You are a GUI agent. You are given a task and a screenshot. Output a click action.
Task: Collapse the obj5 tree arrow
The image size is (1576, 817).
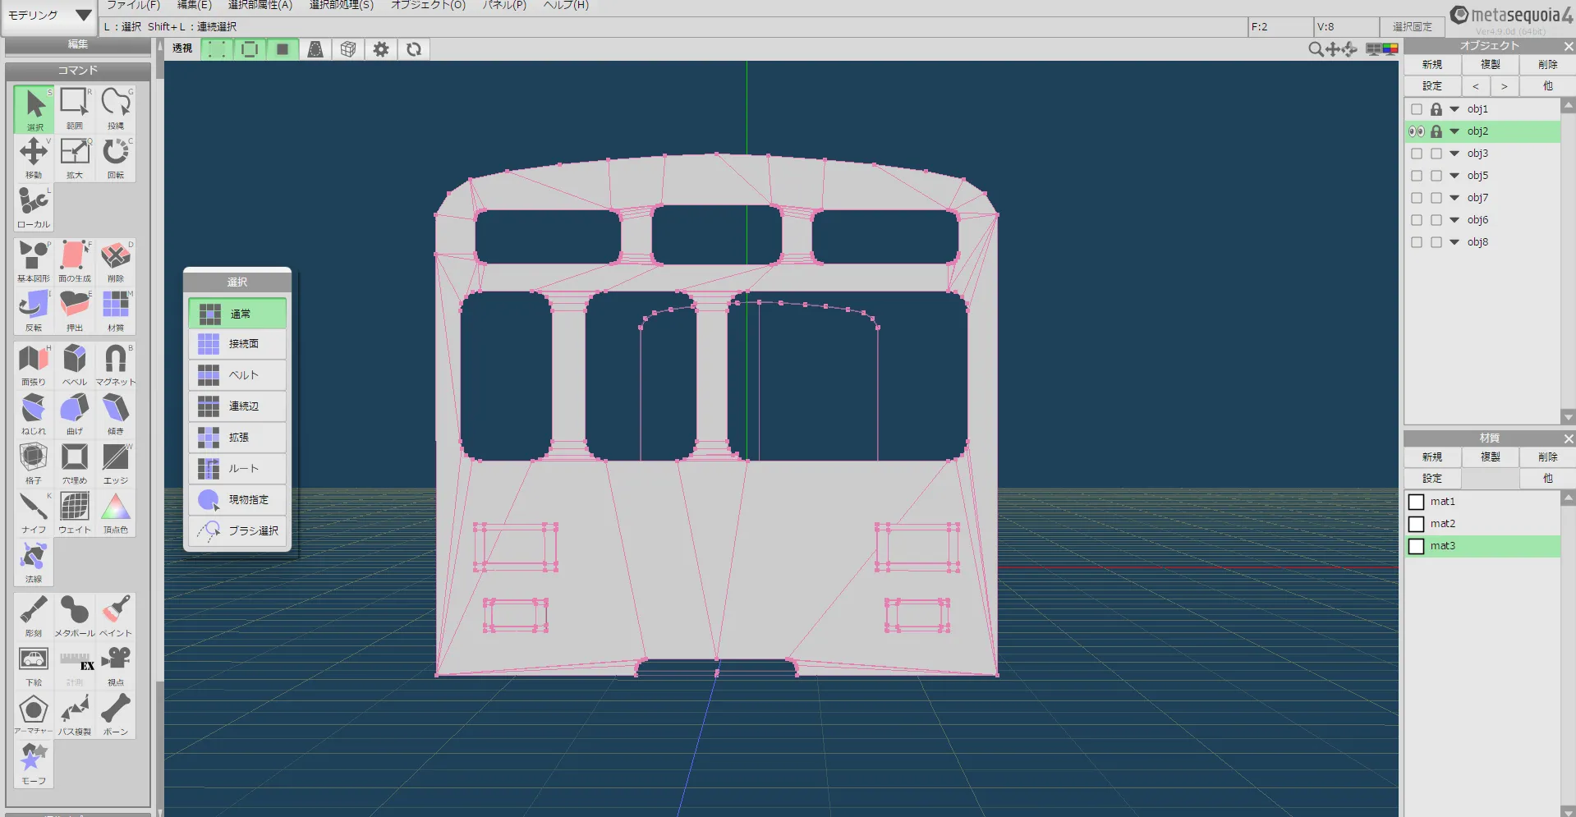click(1454, 176)
